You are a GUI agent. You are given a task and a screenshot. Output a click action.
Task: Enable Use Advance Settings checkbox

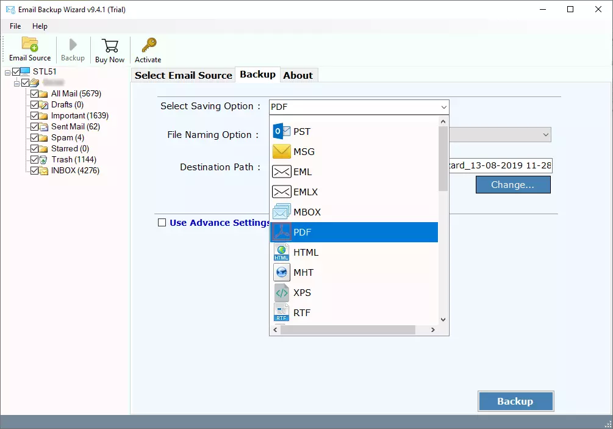pyautogui.click(x=162, y=223)
